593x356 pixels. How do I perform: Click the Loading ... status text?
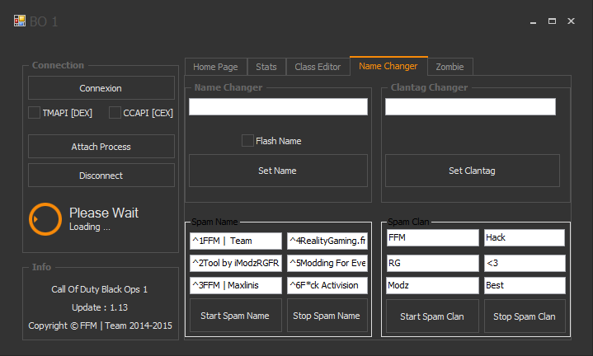tap(90, 227)
